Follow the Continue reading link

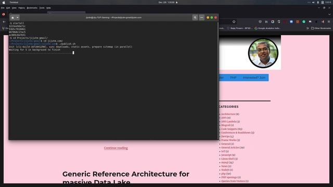pyautogui.click(x=116, y=148)
